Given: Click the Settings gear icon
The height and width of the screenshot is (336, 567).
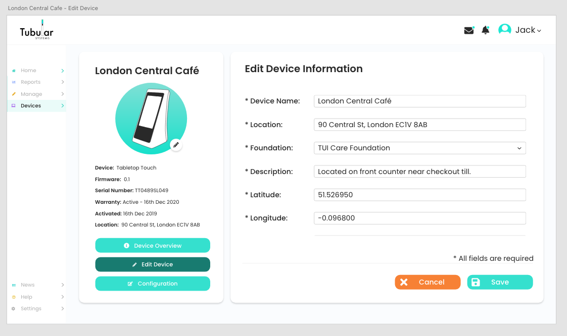Looking at the screenshot, I should point(14,309).
